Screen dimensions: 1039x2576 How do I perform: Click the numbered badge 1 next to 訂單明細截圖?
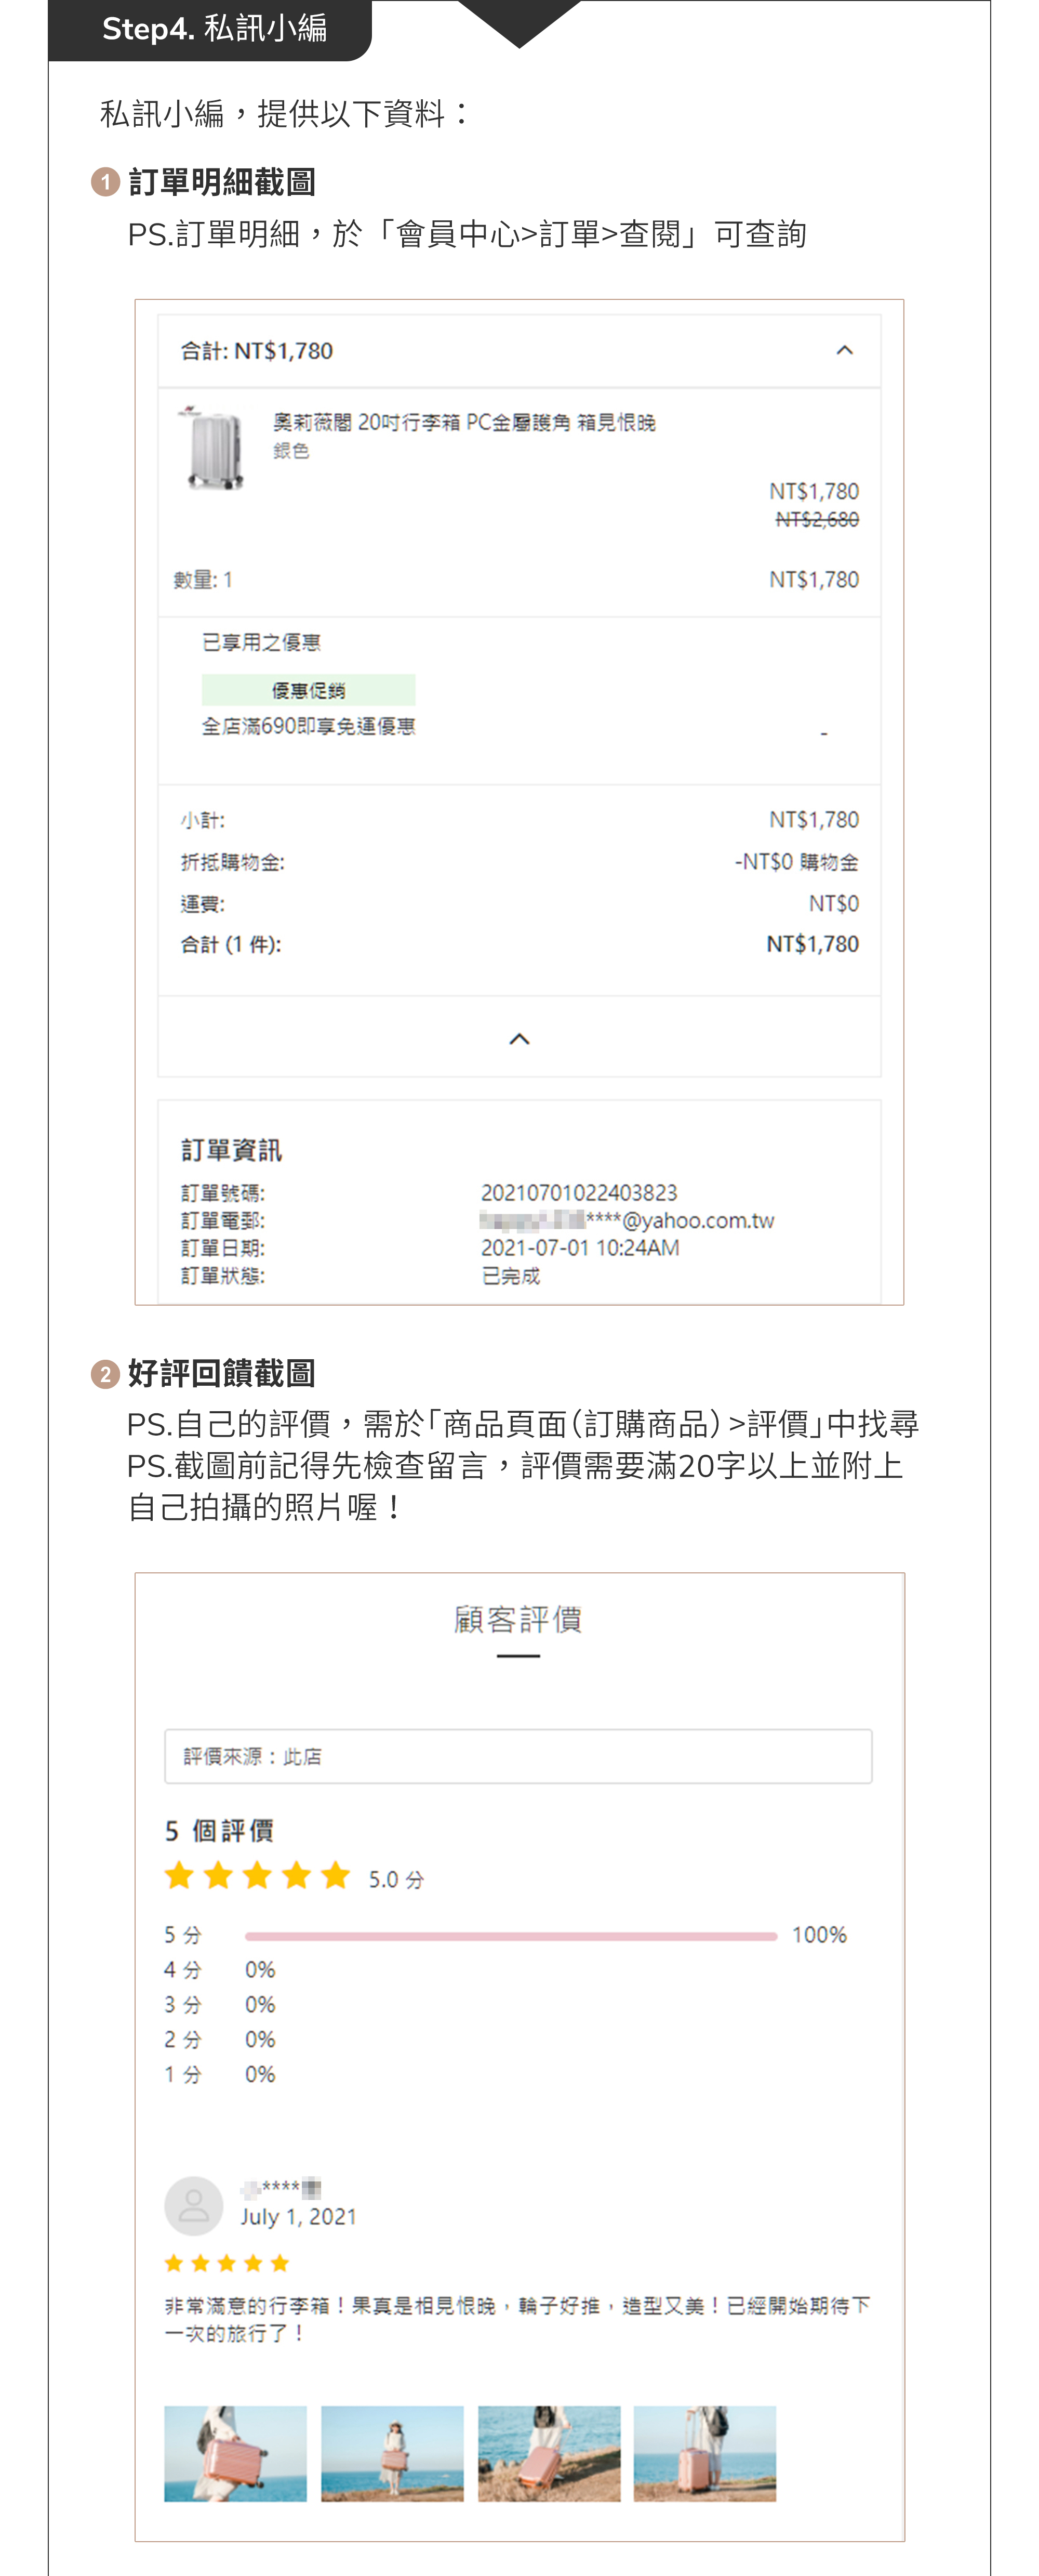click(105, 182)
